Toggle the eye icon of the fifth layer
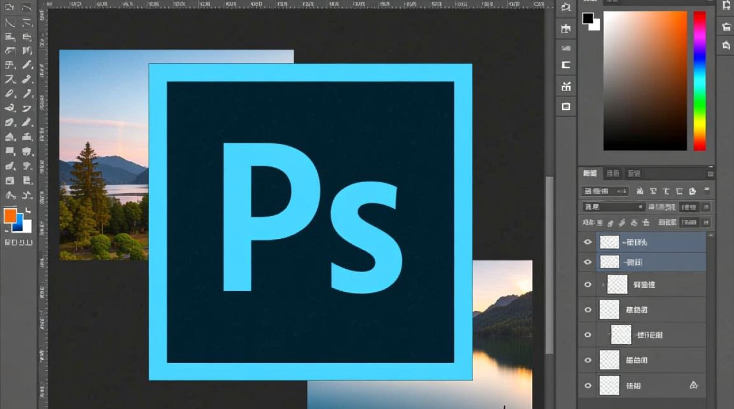The height and width of the screenshot is (409, 734). pos(588,335)
